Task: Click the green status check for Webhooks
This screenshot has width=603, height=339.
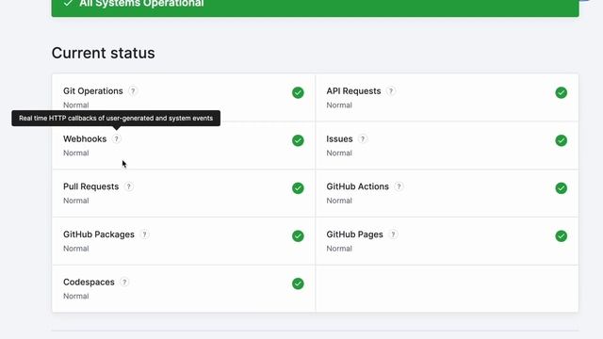Action: 298,140
